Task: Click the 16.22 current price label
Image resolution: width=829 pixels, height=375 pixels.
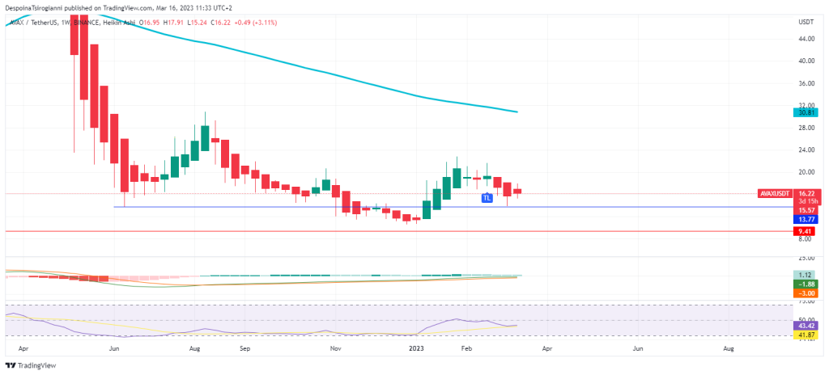Action: click(806, 194)
